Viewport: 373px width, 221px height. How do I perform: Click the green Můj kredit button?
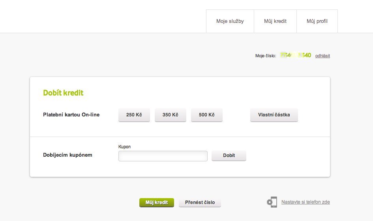coord(156,202)
